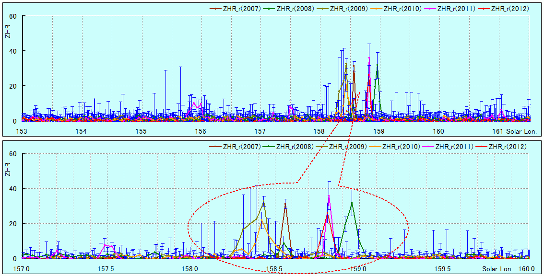Select ZHR_r(2009) legend entry in bottom chart

[x=341, y=147]
